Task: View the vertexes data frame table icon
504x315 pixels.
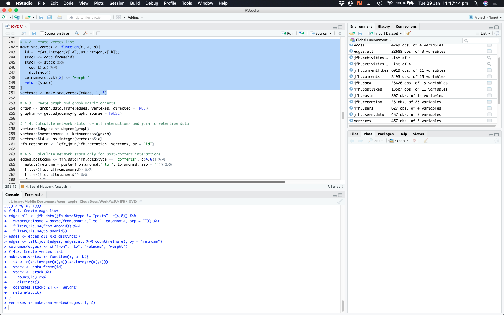Action: point(489,121)
